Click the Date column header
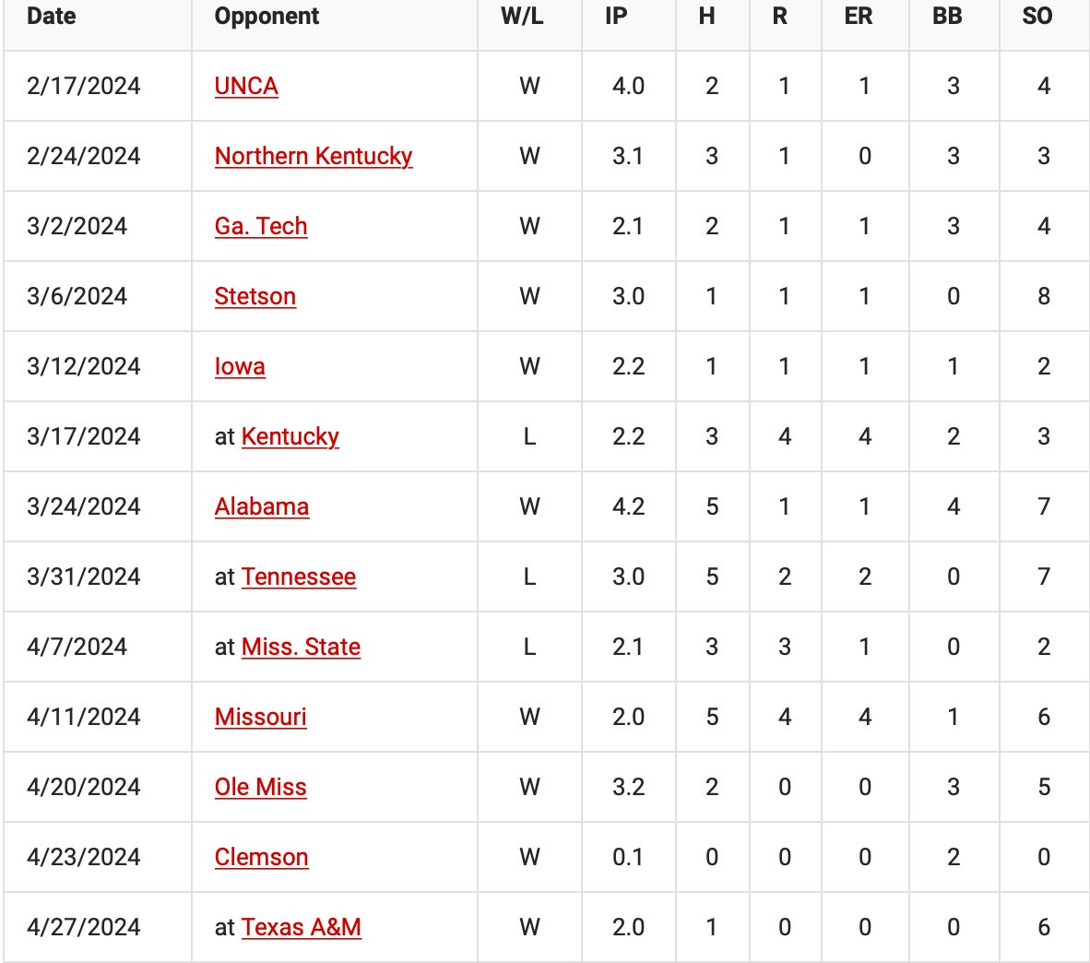 click(52, 17)
